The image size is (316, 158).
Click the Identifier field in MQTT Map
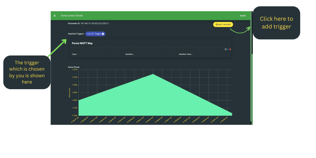pos(130,54)
